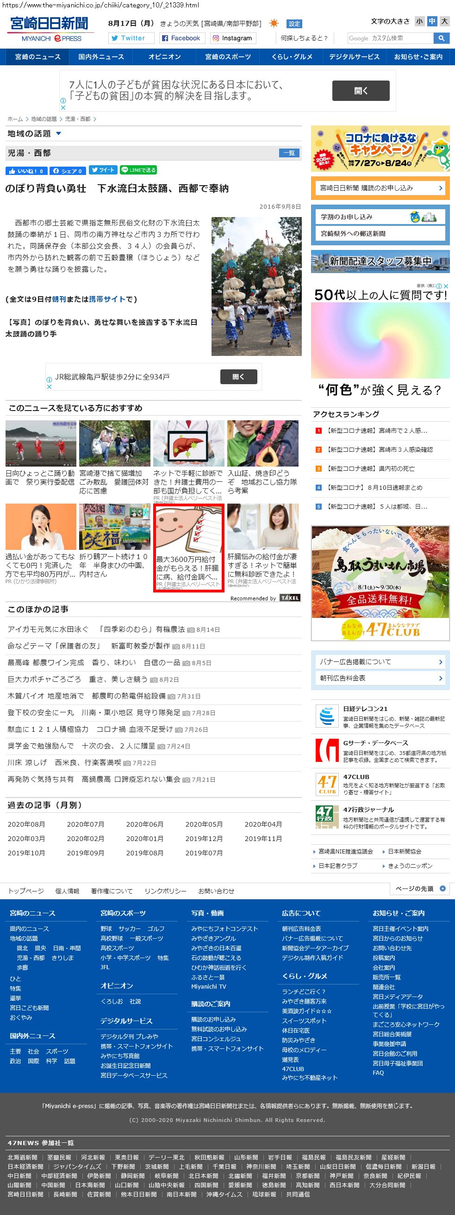Expand 宮崎日日新聞 購読のお申し込み link

pyautogui.click(x=380, y=188)
